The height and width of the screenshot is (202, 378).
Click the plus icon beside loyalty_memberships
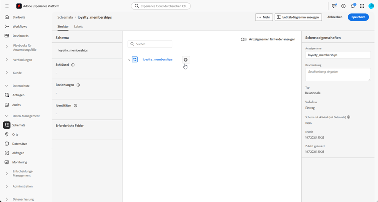click(x=185, y=60)
